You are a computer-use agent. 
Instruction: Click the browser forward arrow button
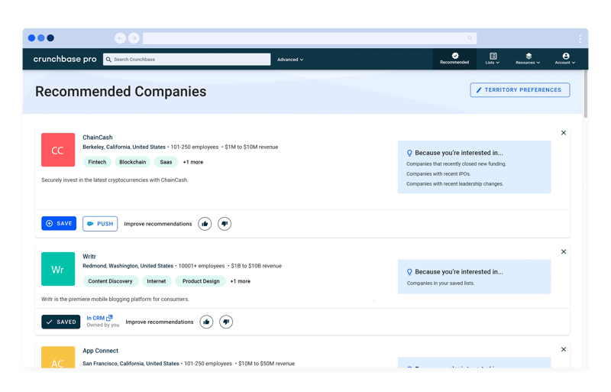click(134, 38)
